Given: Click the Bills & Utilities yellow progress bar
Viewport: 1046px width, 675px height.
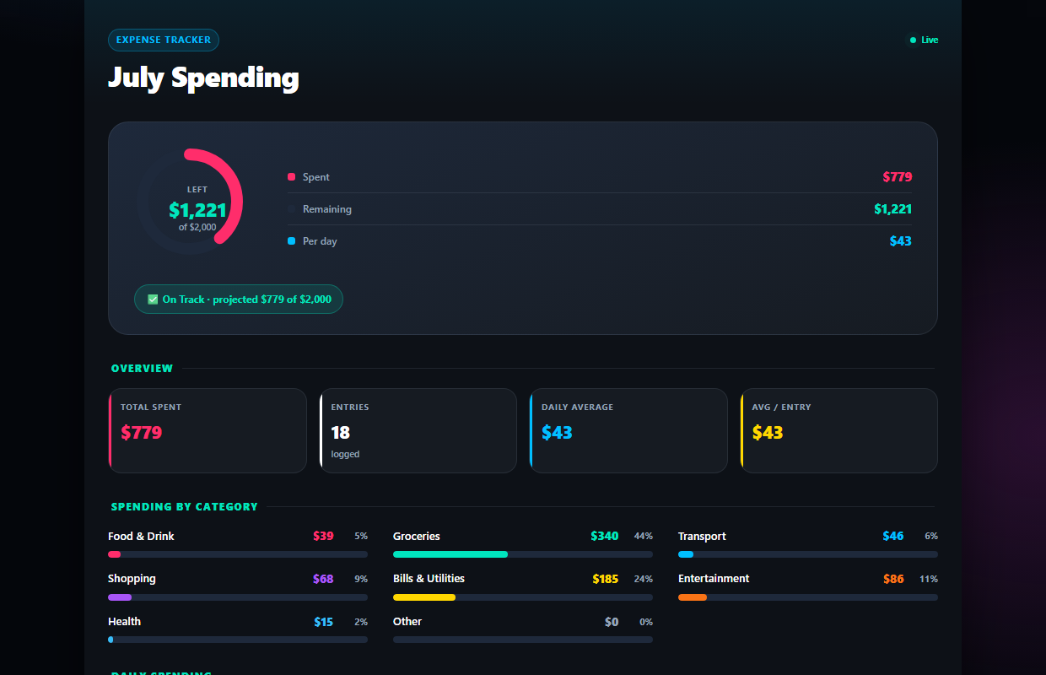Looking at the screenshot, I should 424,597.
